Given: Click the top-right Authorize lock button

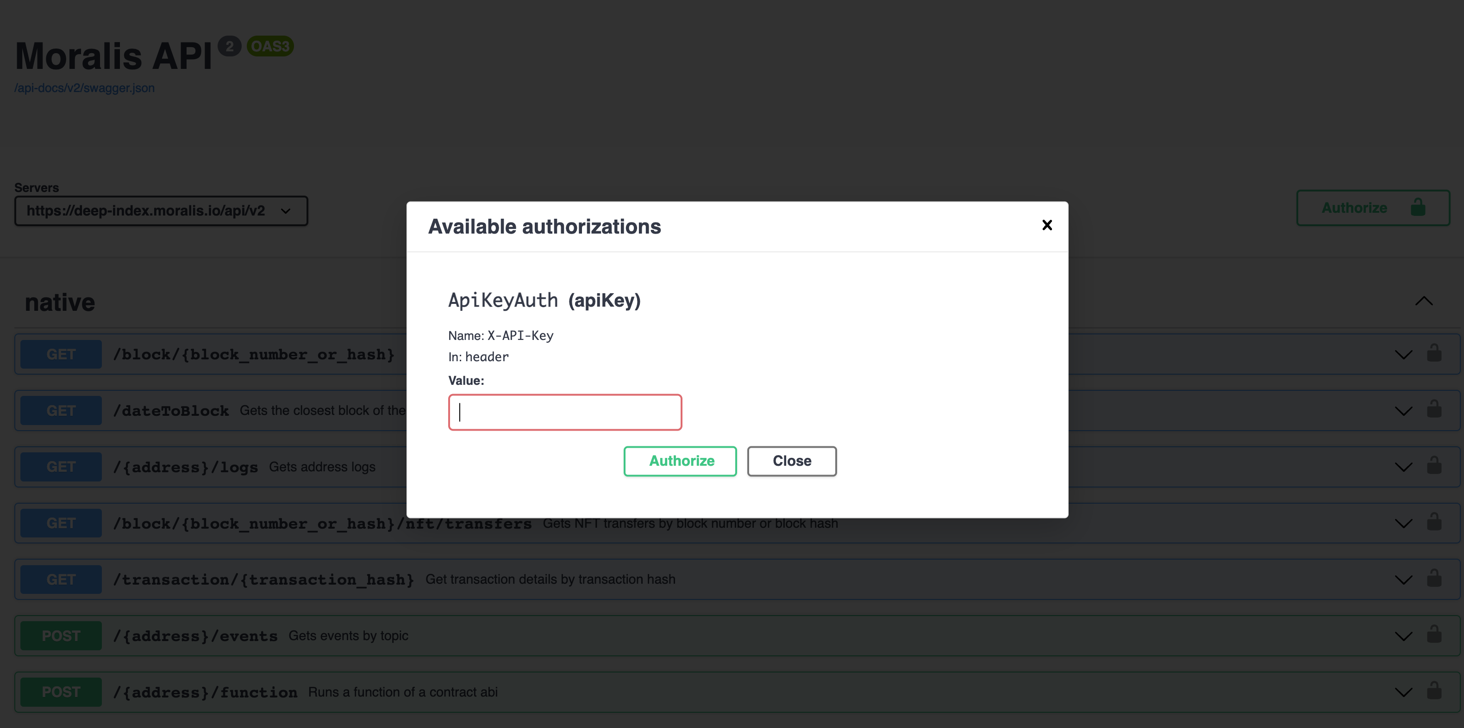Looking at the screenshot, I should click(x=1372, y=208).
